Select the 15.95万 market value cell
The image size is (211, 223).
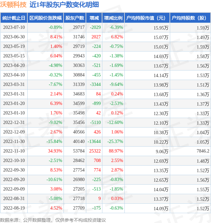coord(161,28)
